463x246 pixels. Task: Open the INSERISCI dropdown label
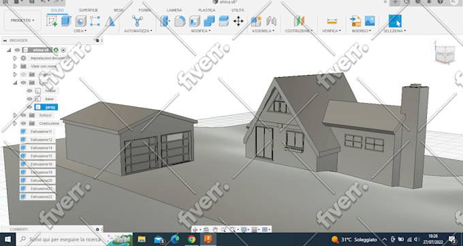click(362, 31)
